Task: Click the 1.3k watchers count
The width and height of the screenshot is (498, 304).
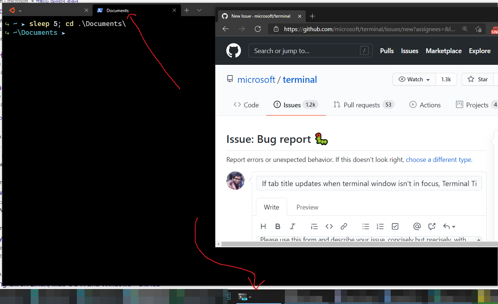Action: tap(446, 79)
